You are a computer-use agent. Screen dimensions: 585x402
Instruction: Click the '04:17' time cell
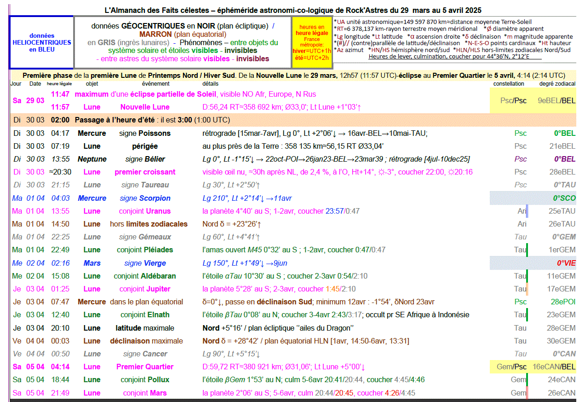click(60, 134)
